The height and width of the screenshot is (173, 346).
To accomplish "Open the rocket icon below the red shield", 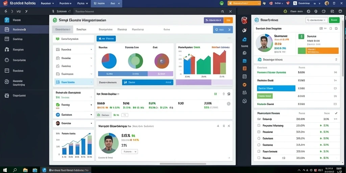I will [x=244, y=30].
